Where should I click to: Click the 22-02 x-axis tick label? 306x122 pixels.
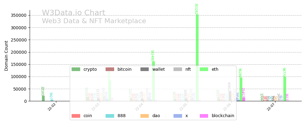(52, 107)
